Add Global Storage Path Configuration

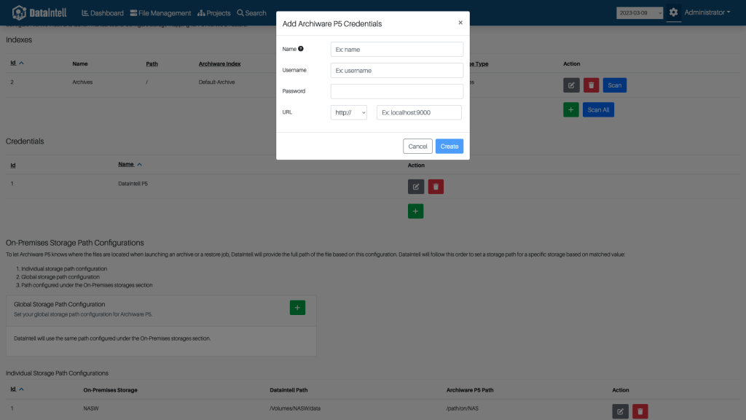[297, 308]
